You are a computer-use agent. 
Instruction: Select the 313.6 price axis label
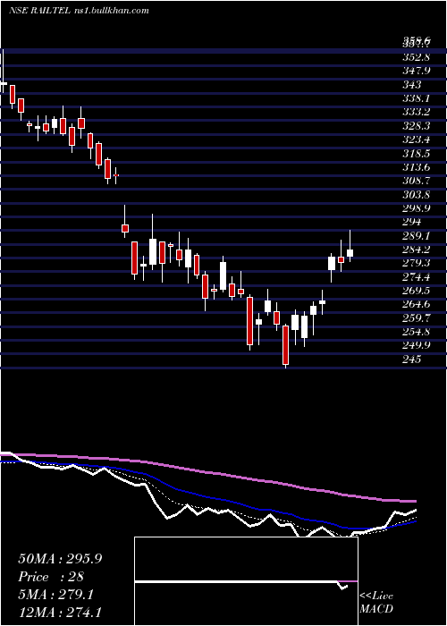pyautogui.click(x=417, y=167)
